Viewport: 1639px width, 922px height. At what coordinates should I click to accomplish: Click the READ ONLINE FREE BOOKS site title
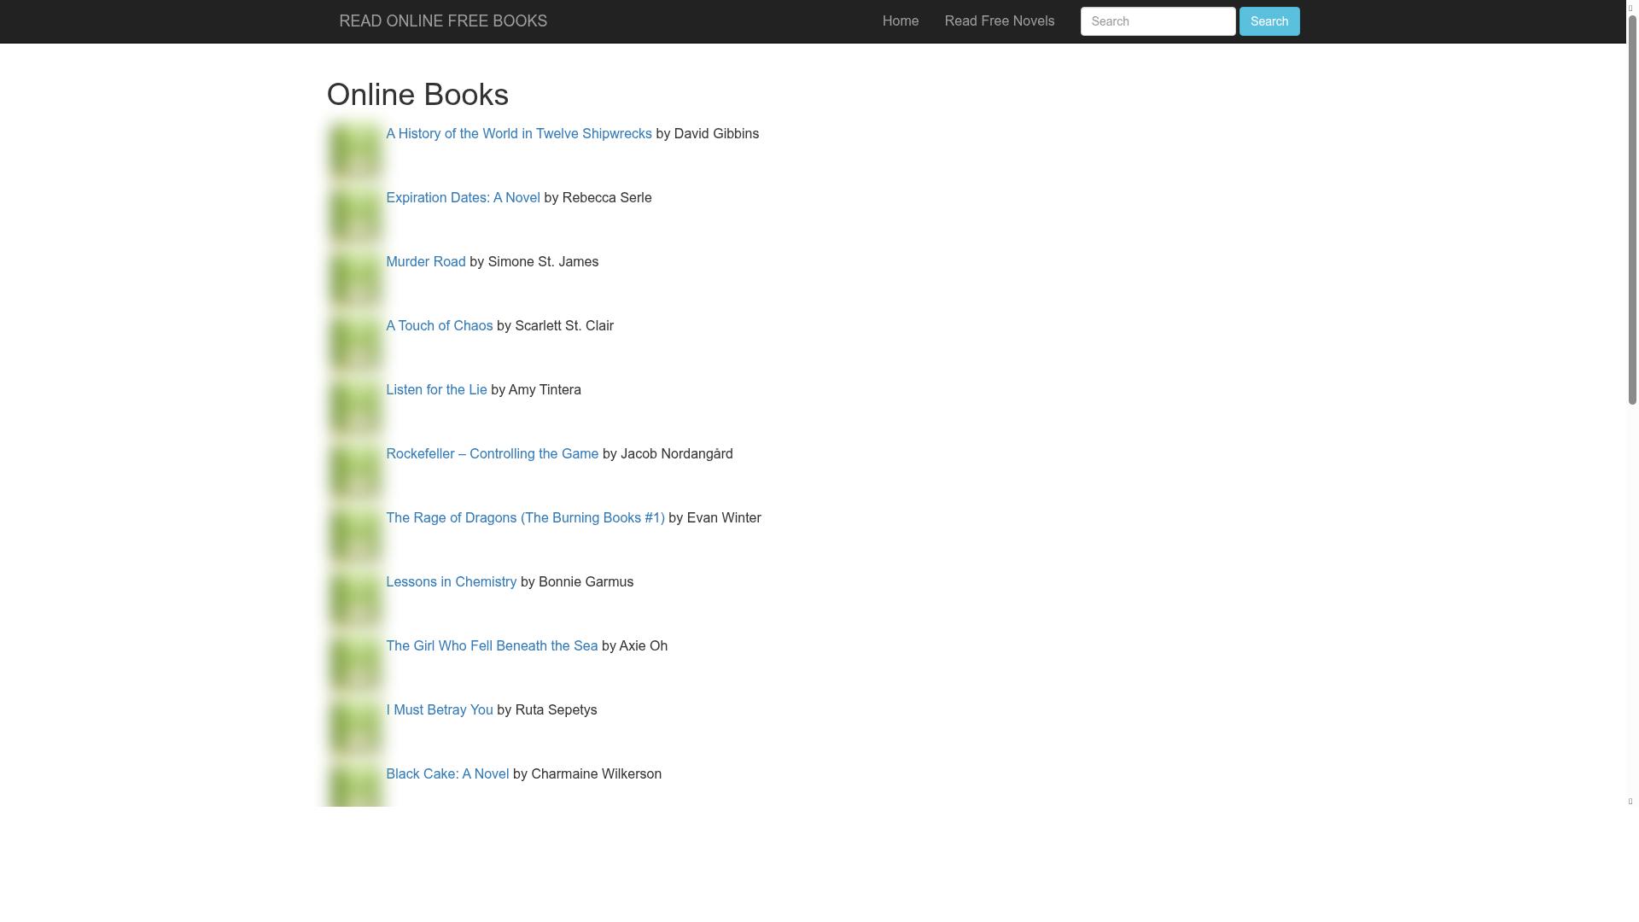442,20
